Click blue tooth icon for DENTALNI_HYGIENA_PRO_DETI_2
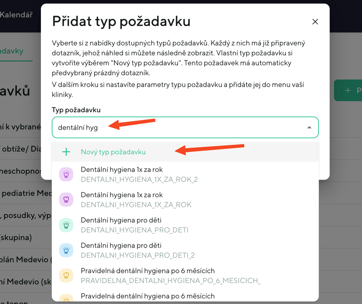362x304 pixels. [x=66, y=250]
